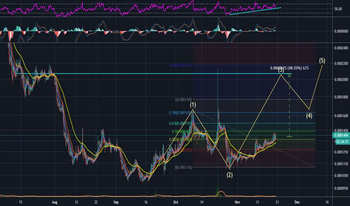Image resolution: width=350 pixels, height=206 pixels.
Task: Click the Aug date on time axis
Action: 54,202
